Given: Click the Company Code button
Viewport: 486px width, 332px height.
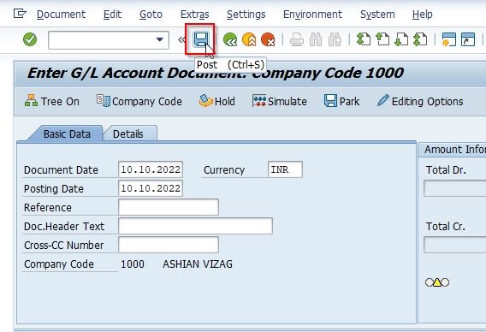Looking at the screenshot, I should 139,101.
